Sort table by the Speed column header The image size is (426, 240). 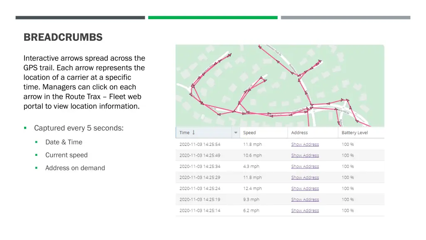pos(250,132)
